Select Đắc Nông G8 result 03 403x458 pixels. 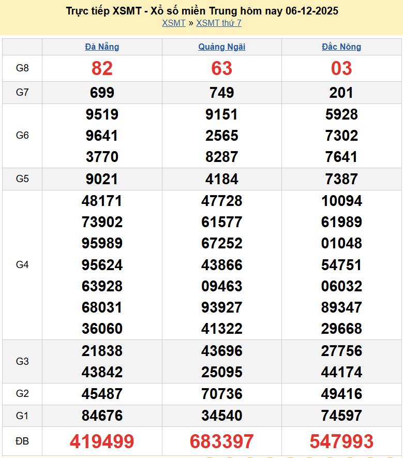341,68
